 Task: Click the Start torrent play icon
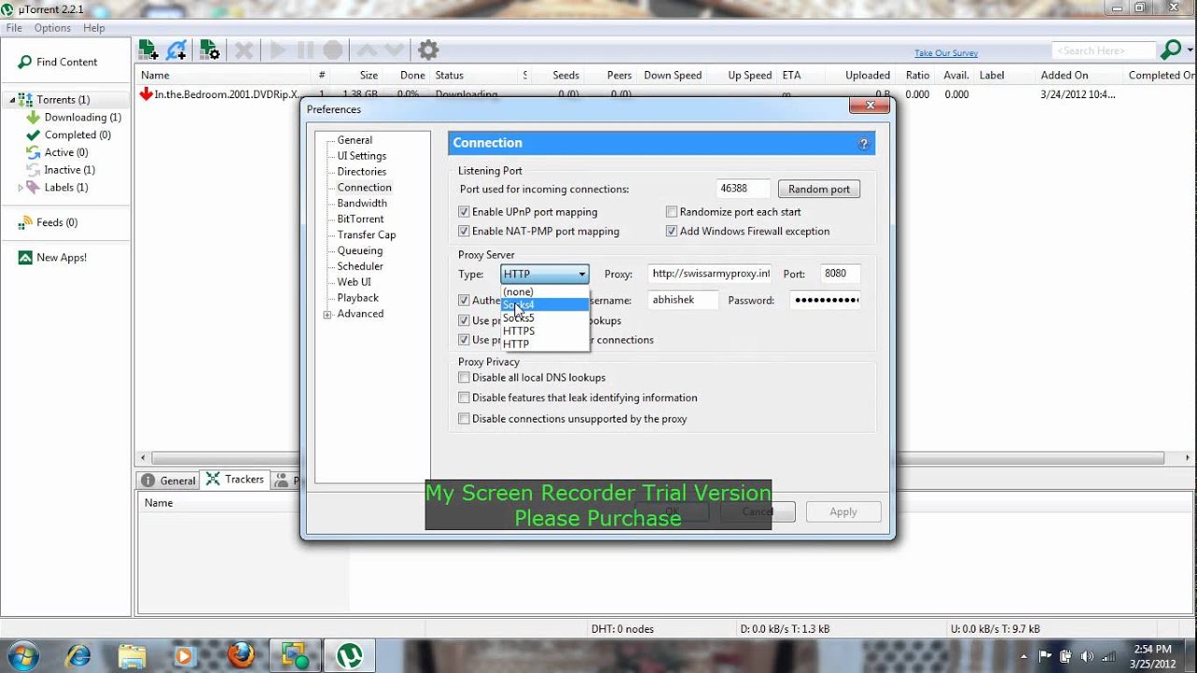point(278,50)
